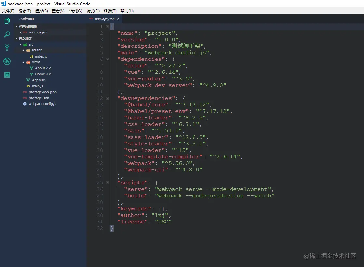Click line number 16 in the gutter
This screenshot has height=267, width=364.
click(100, 124)
